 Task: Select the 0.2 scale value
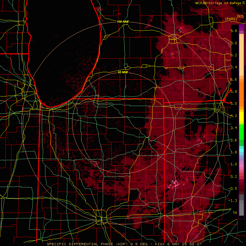(234, 176)
